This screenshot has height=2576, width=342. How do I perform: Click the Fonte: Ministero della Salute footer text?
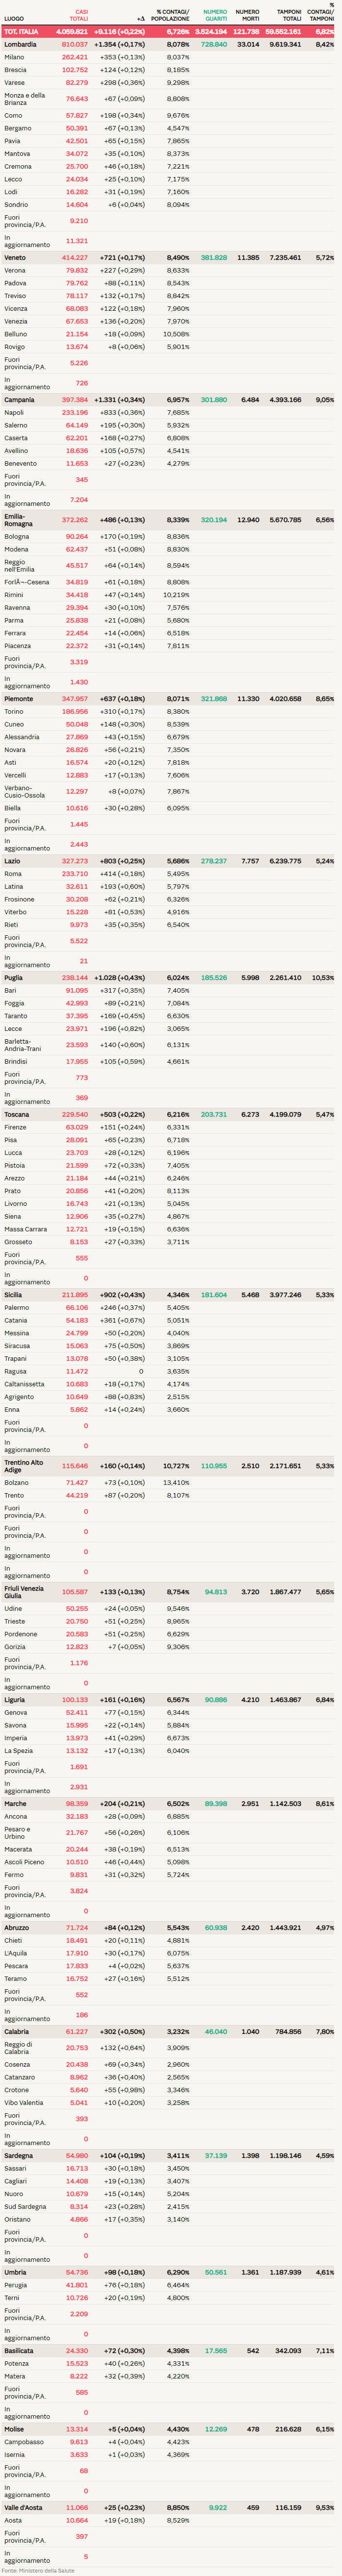point(38,2570)
